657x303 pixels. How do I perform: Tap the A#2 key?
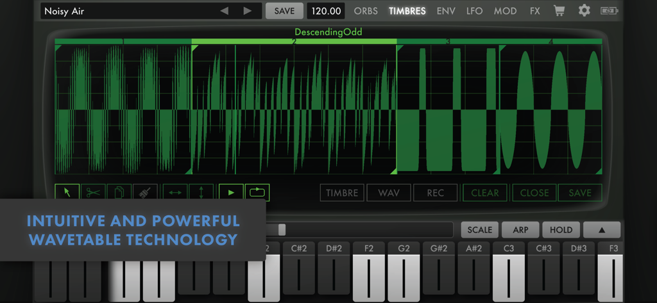474,268
